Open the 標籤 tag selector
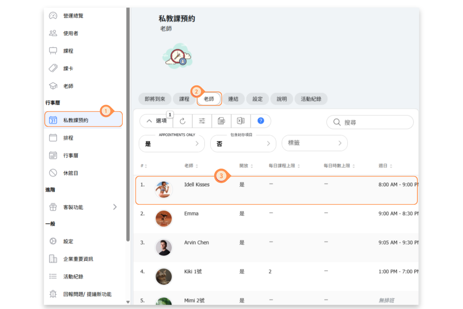The image size is (463, 309). click(x=314, y=143)
